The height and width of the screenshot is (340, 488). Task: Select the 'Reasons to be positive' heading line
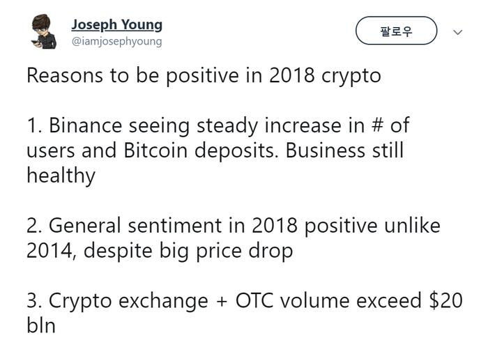click(204, 75)
